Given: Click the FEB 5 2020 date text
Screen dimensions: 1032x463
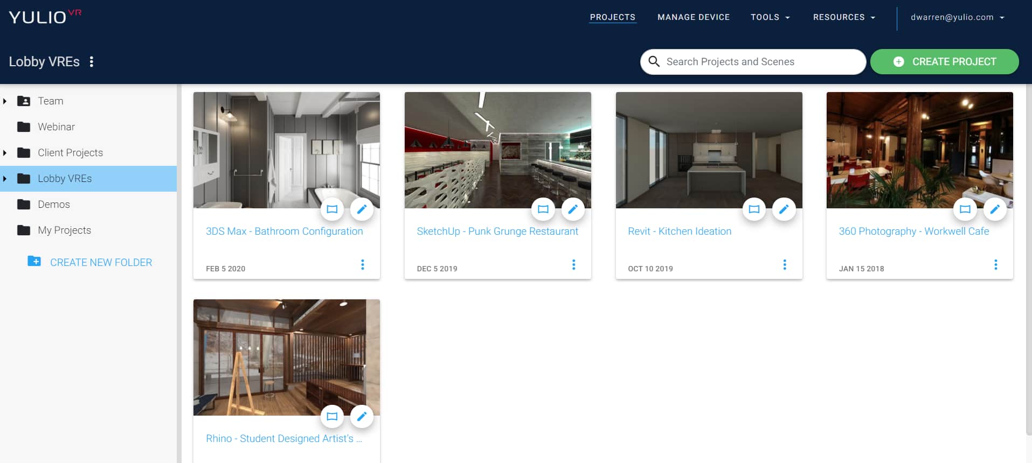Looking at the screenshot, I should point(225,269).
